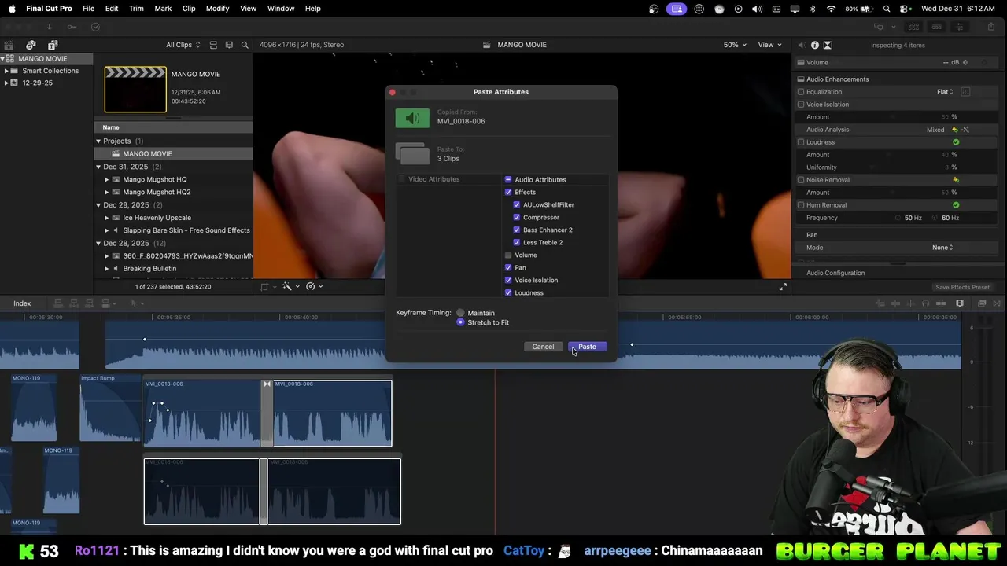This screenshot has height=566, width=1007.
Task: Collapse the Dec 29, 2025 group
Action: tap(98, 205)
